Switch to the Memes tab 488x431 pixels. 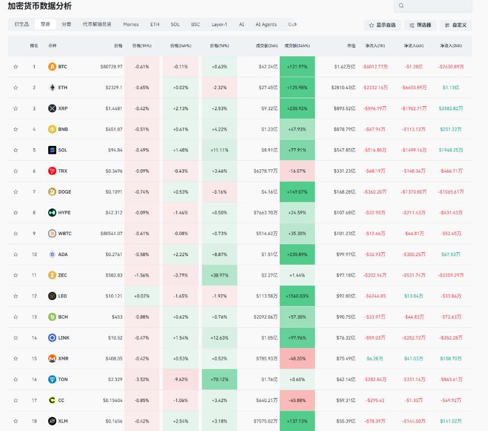pyautogui.click(x=131, y=24)
